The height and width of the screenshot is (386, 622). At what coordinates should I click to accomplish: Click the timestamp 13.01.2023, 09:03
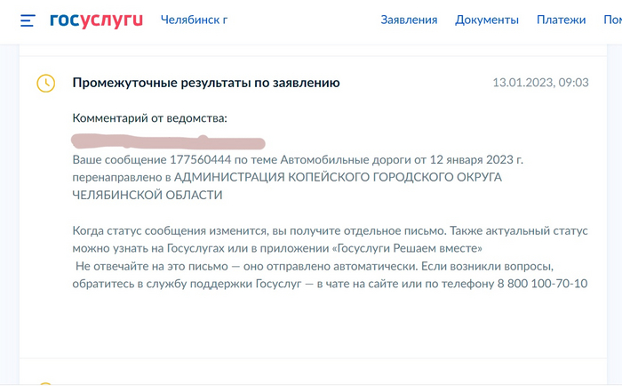point(540,83)
